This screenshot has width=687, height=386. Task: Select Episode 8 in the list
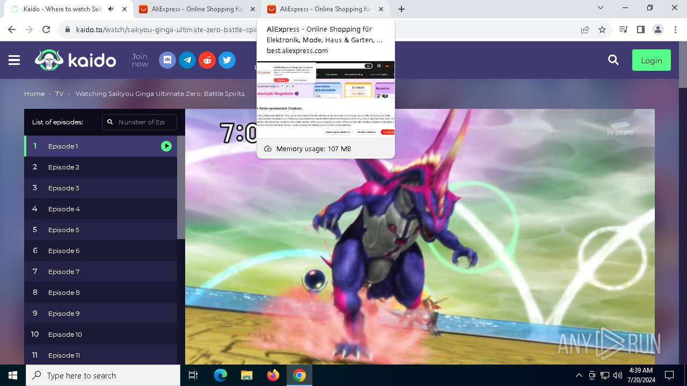(100, 292)
